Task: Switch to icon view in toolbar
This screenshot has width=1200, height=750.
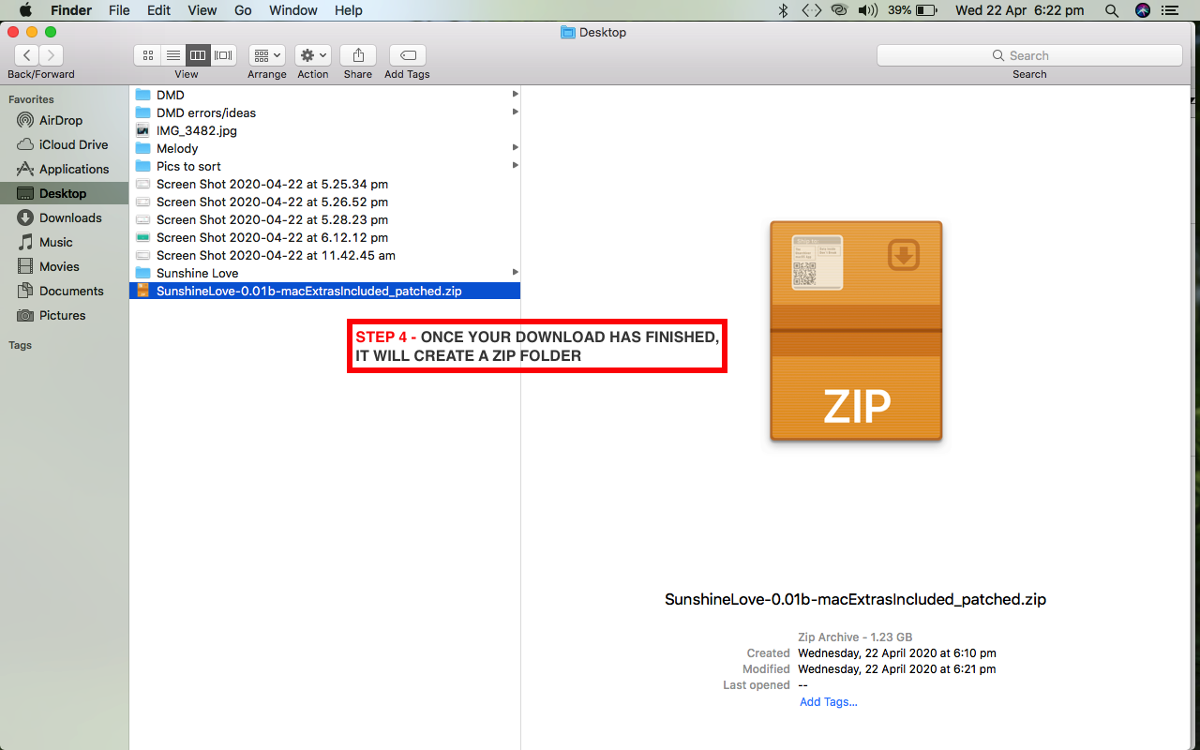Action: (x=147, y=55)
